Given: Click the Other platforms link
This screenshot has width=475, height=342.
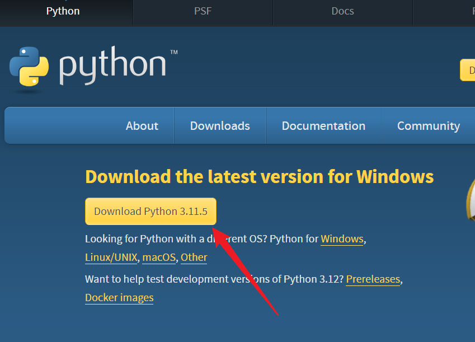Looking at the screenshot, I should (194, 257).
